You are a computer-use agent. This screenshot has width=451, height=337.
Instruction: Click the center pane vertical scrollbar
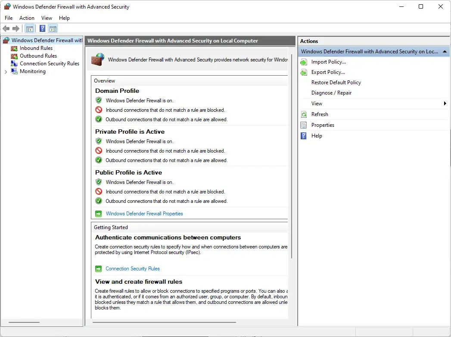[x=292, y=156]
